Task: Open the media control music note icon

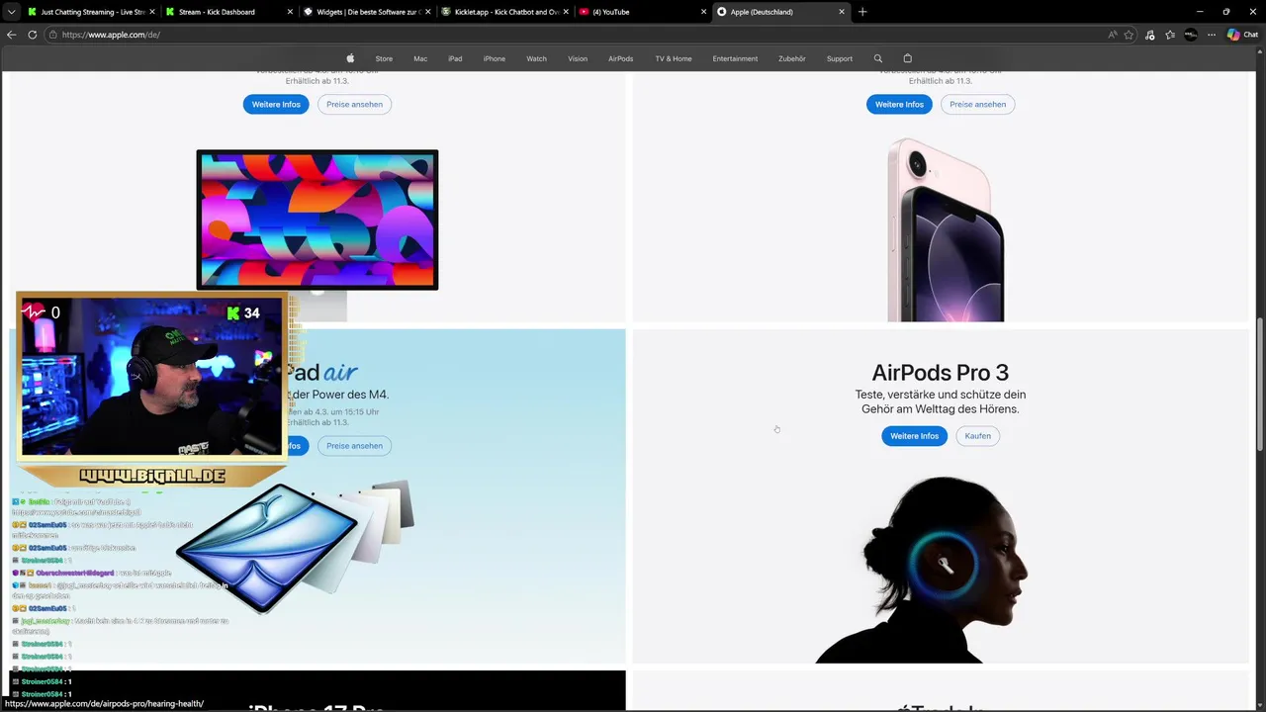Action: pos(1149,35)
